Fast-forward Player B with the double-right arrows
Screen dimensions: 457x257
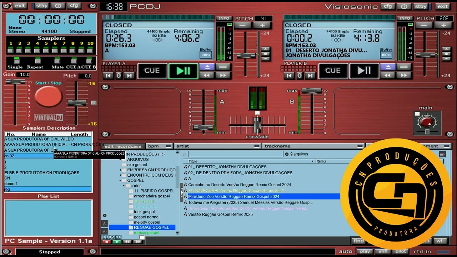tap(404, 75)
